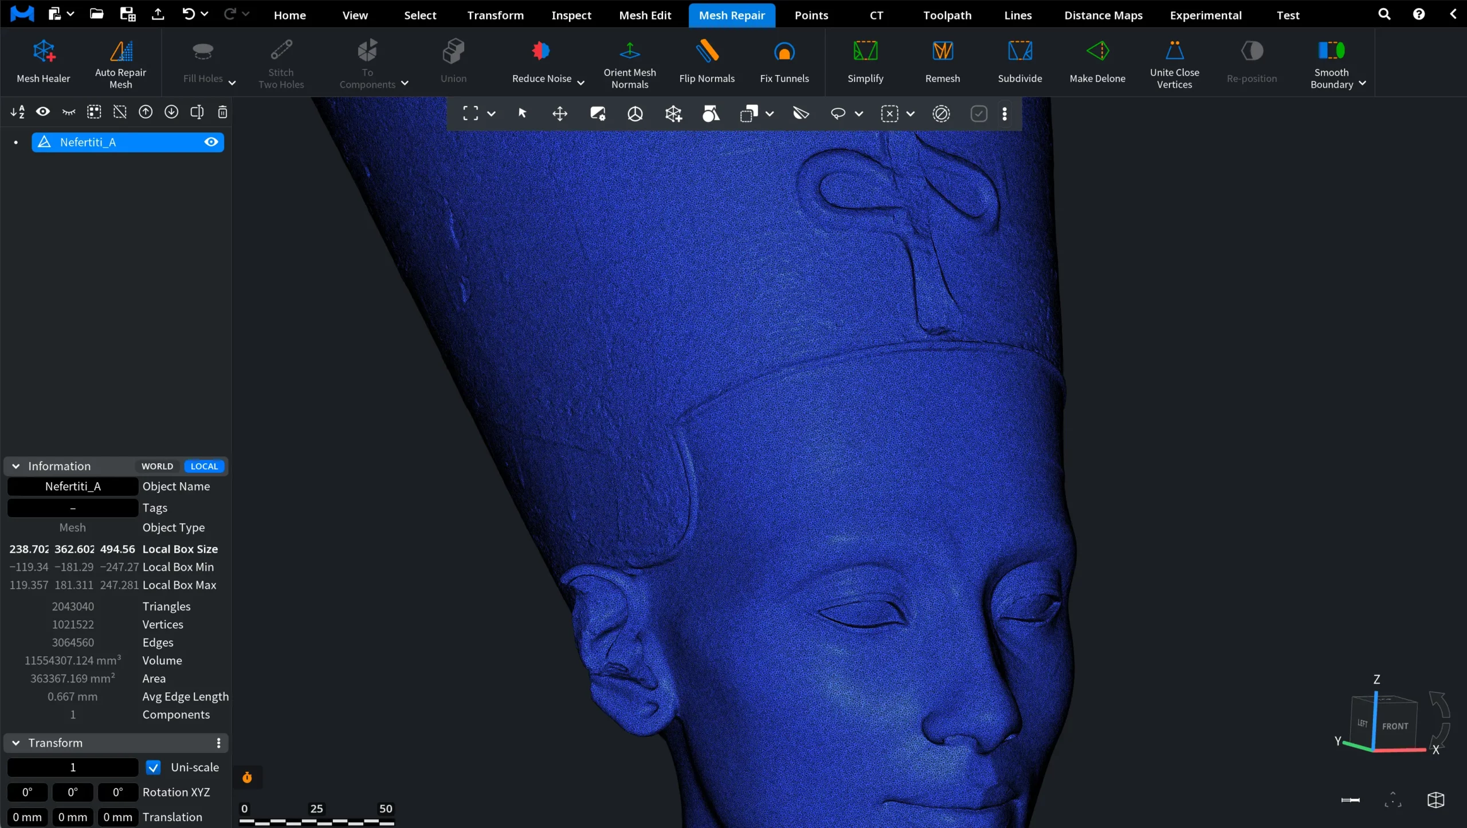The image size is (1467, 828).
Task: Click deselect-all crossed square icon
Action: 120,112
